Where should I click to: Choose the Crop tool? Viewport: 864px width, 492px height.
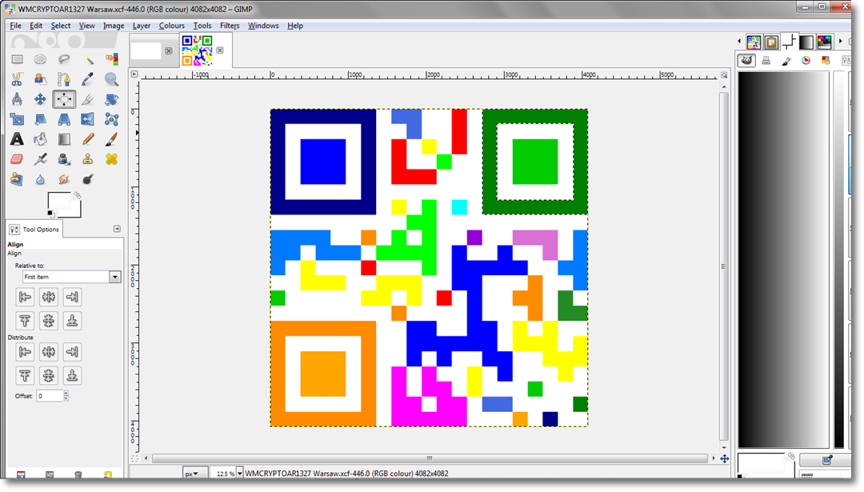(x=88, y=99)
